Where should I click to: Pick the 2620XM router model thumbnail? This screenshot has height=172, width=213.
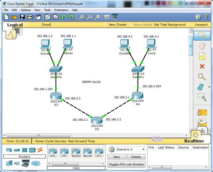coord(76,153)
